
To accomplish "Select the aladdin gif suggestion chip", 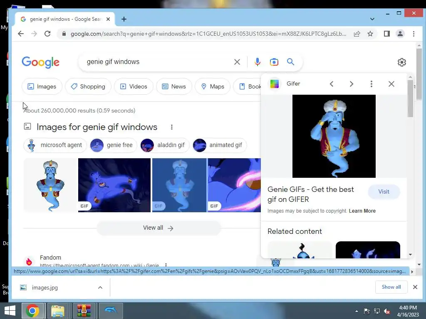I will click(164, 145).
